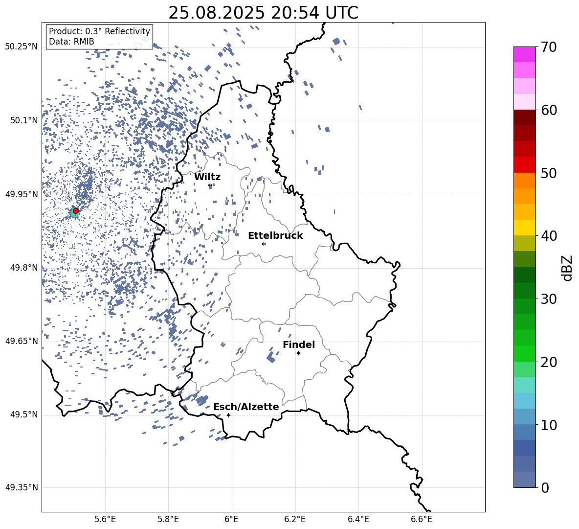Click the colorbar tick label 40
Screen dimensions: 579x529
point(549,236)
